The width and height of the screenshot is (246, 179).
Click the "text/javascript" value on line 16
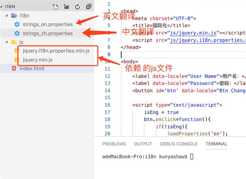pos(194,105)
